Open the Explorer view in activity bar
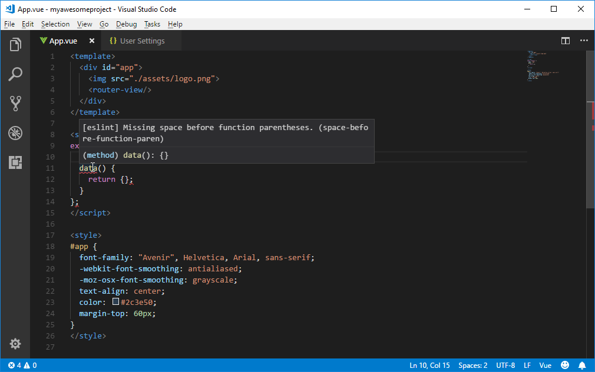The width and height of the screenshot is (595, 372). pos(15,45)
